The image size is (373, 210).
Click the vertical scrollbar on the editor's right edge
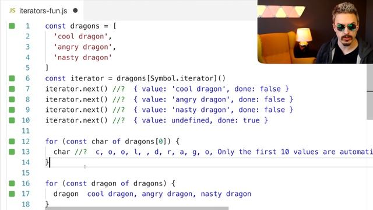[x=370, y=92]
